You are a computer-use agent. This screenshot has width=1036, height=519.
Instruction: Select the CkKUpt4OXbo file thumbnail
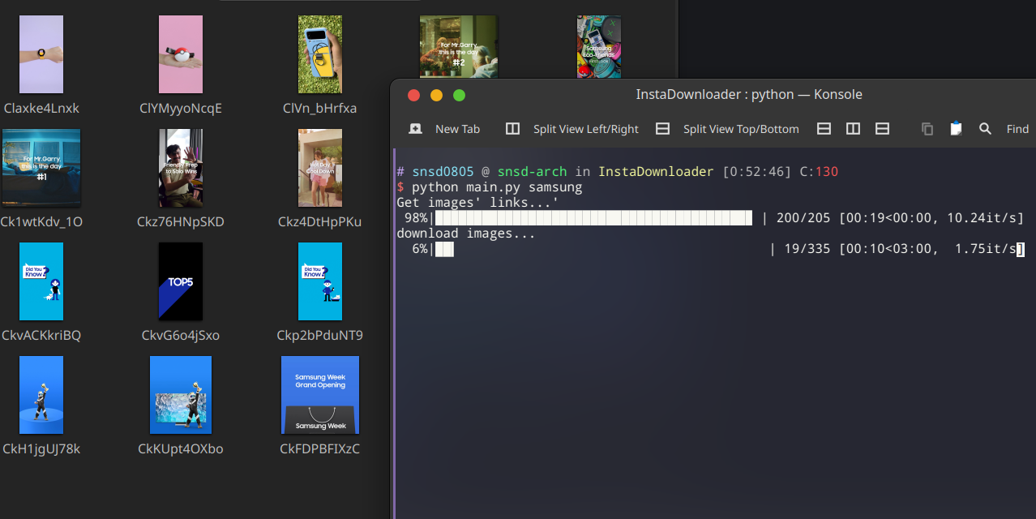click(x=181, y=395)
